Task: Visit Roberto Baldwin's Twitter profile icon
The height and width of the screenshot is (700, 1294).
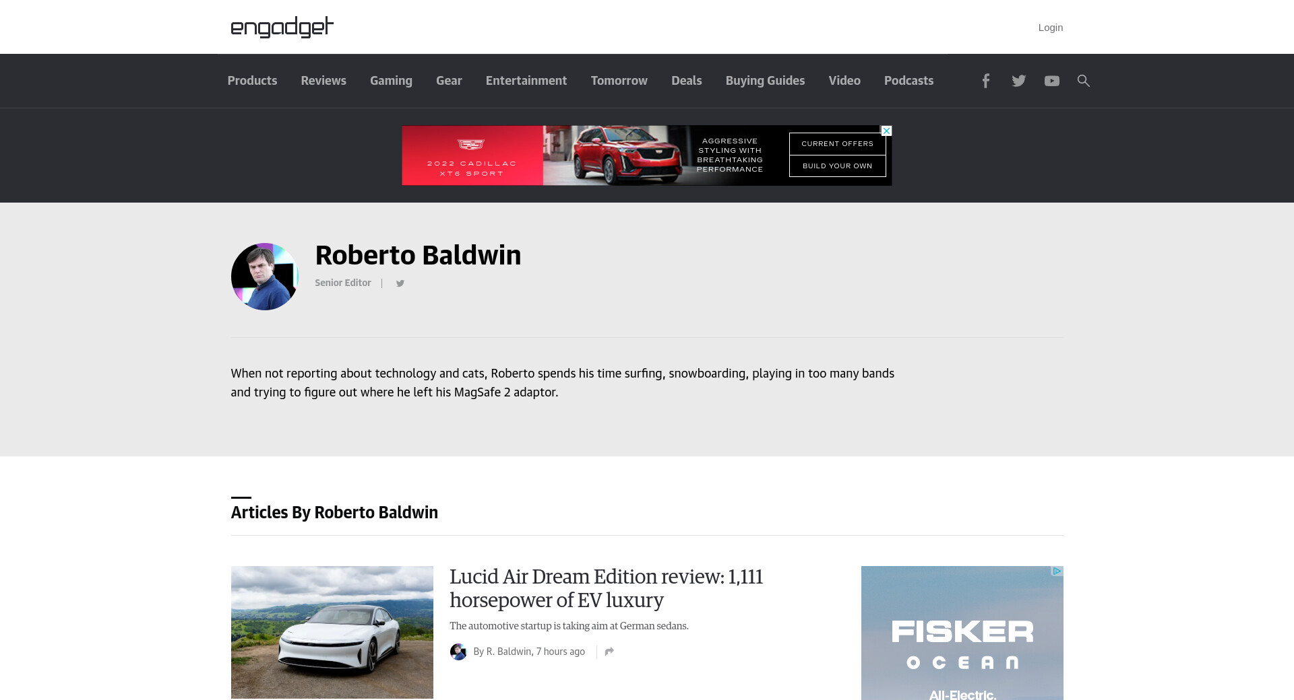Action: pos(400,283)
